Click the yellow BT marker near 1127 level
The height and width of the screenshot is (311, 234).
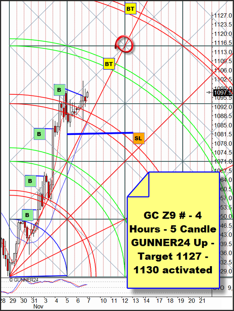pyautogui.click(x=131, y=9)
